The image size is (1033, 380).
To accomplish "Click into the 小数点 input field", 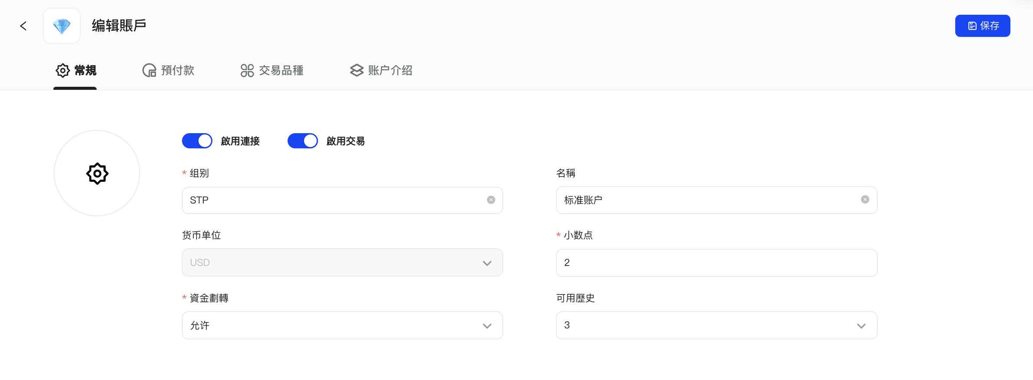I will (716, 262).
